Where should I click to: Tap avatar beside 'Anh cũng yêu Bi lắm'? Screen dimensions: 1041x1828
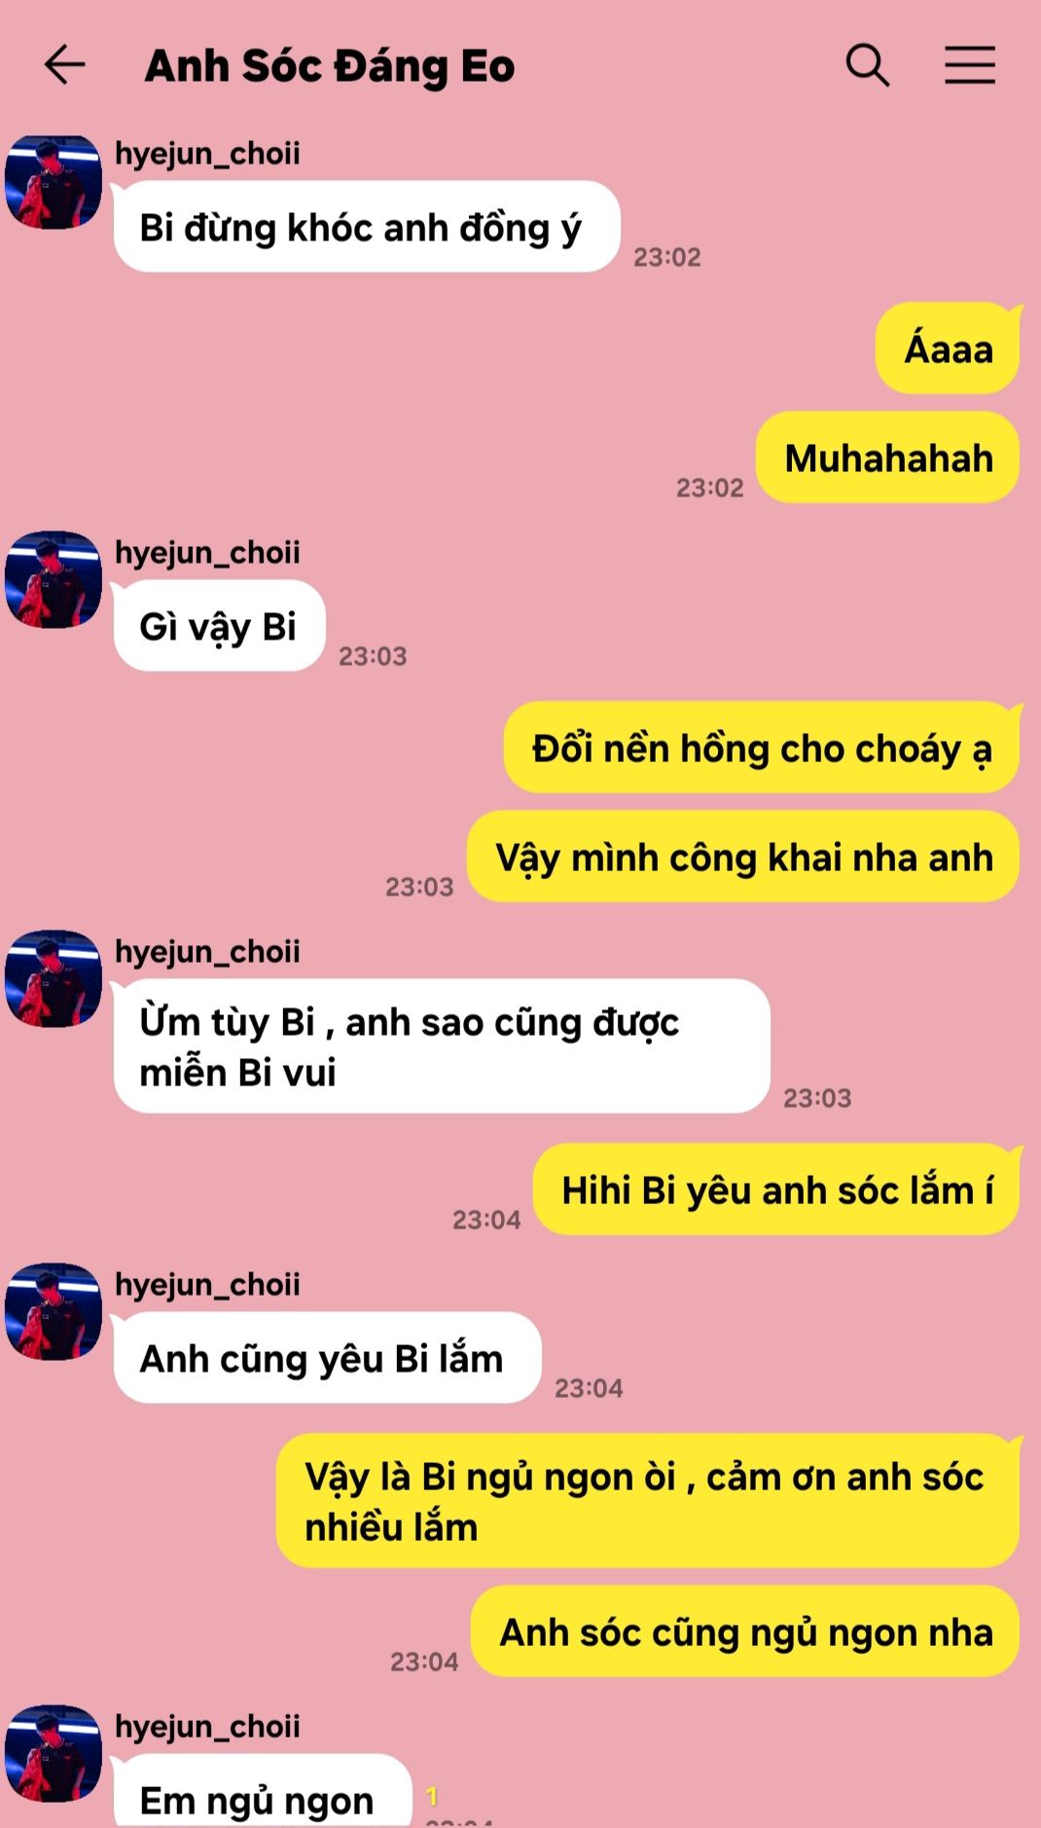point(54,1311)
